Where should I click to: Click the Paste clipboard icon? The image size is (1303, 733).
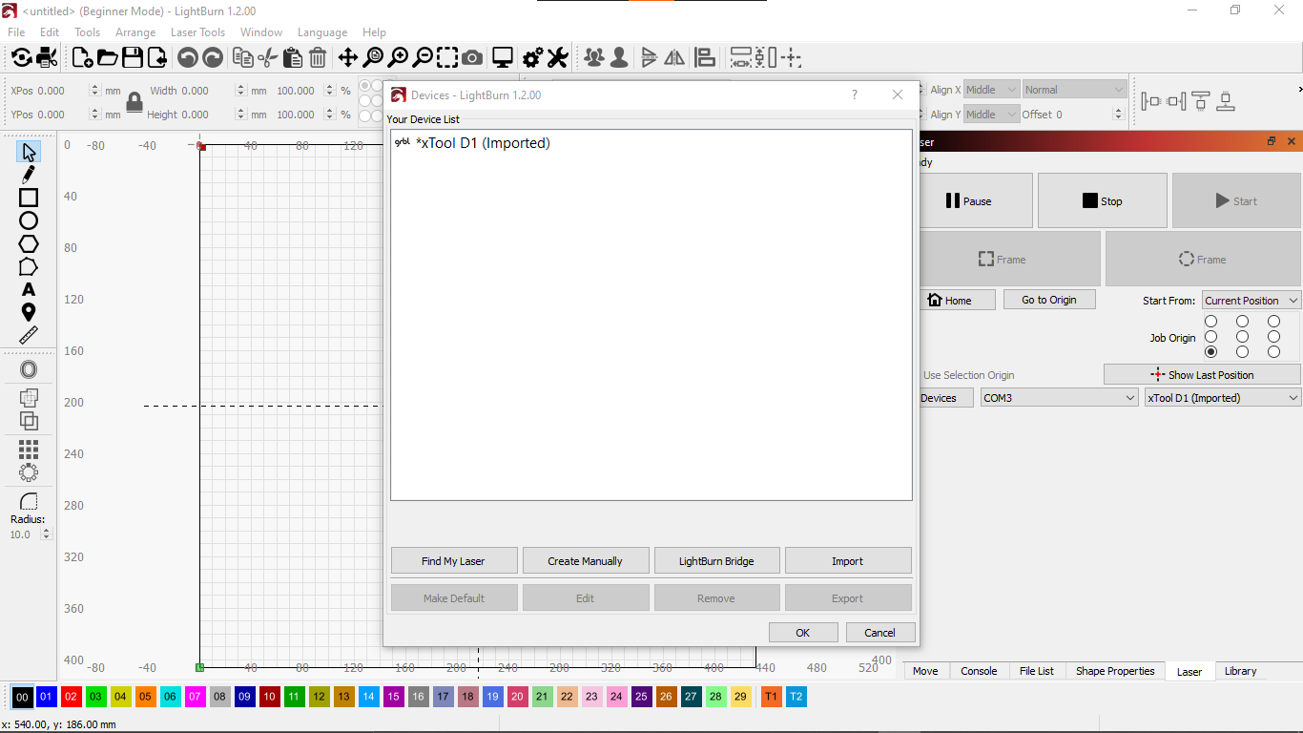coord(293,57)
